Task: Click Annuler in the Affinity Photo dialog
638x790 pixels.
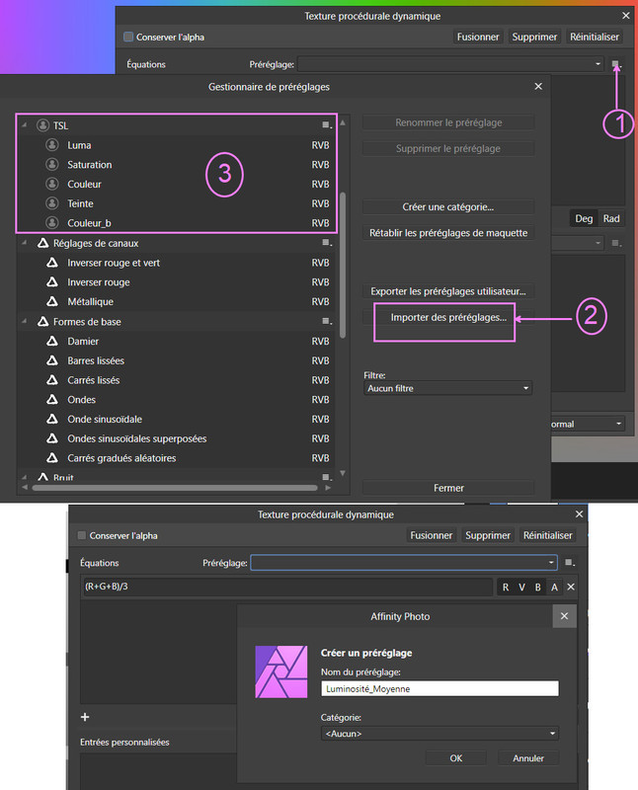Action: coord(528,758)
